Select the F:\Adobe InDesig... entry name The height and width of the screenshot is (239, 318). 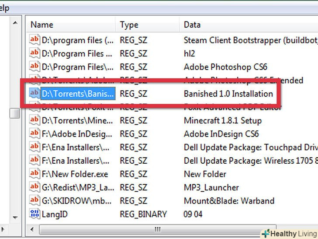(77, 134)
